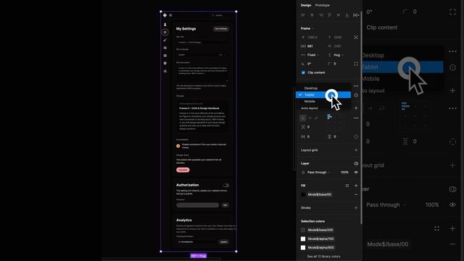This screenshot has width=464, height=261.
Task: Click Mode$/alpha/900 selection color swatch
Action: tap(303, 247)
